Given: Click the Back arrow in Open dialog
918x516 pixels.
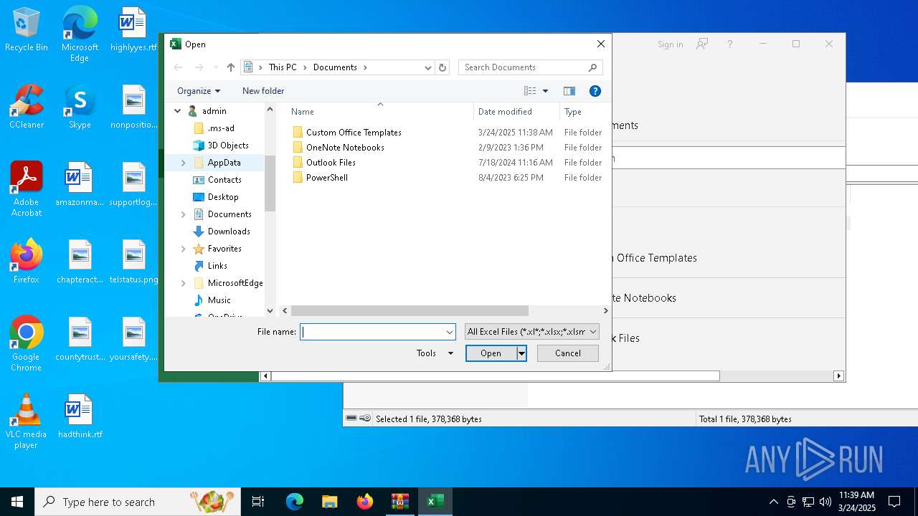Looking at the screenshot, I should [179, 67].
